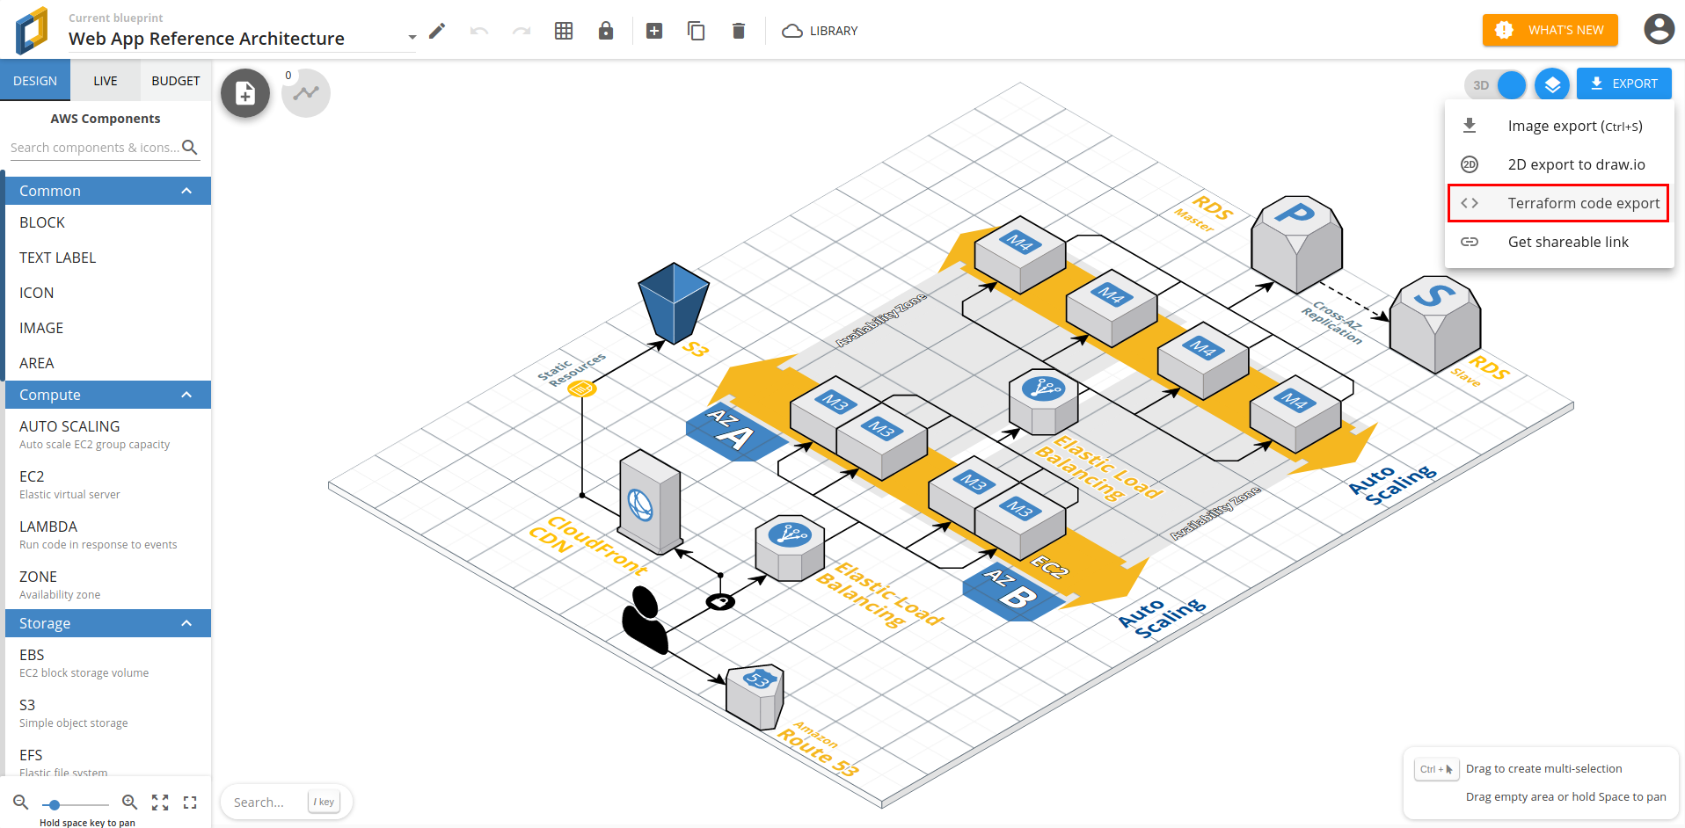Click the lock icon in the toolbar
Screen dimensions: 1685x828
tap(606, 30)
